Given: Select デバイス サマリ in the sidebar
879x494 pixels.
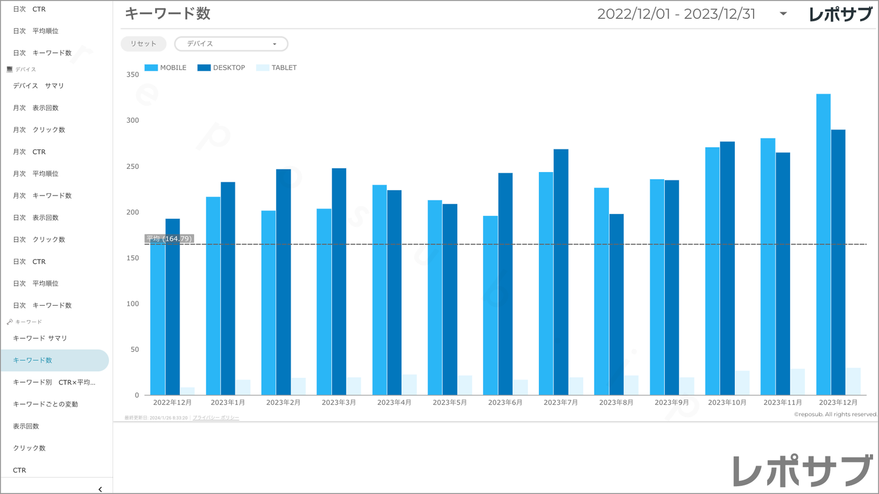Looking at the screenshot, I should click(38, 86).
